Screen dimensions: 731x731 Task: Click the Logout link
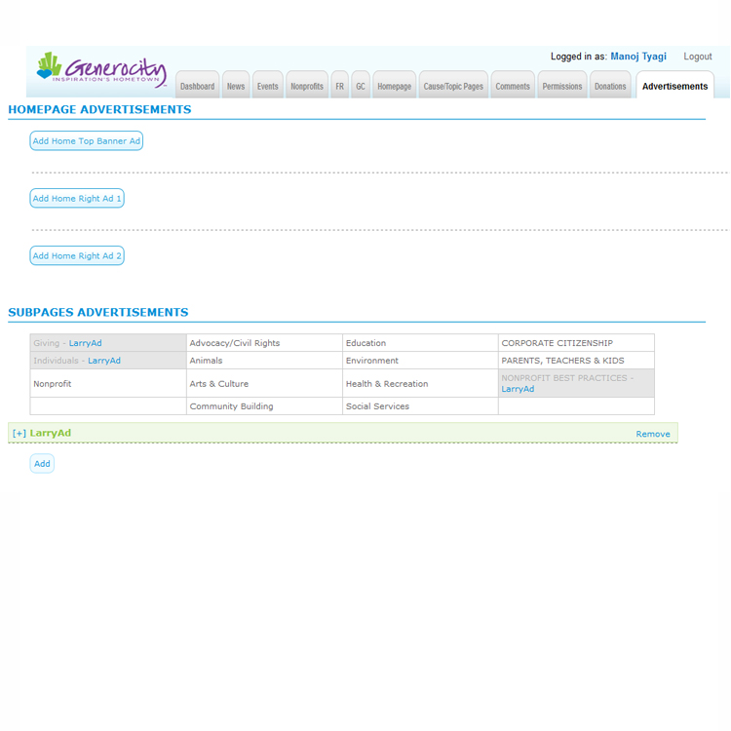pos(698,57)
